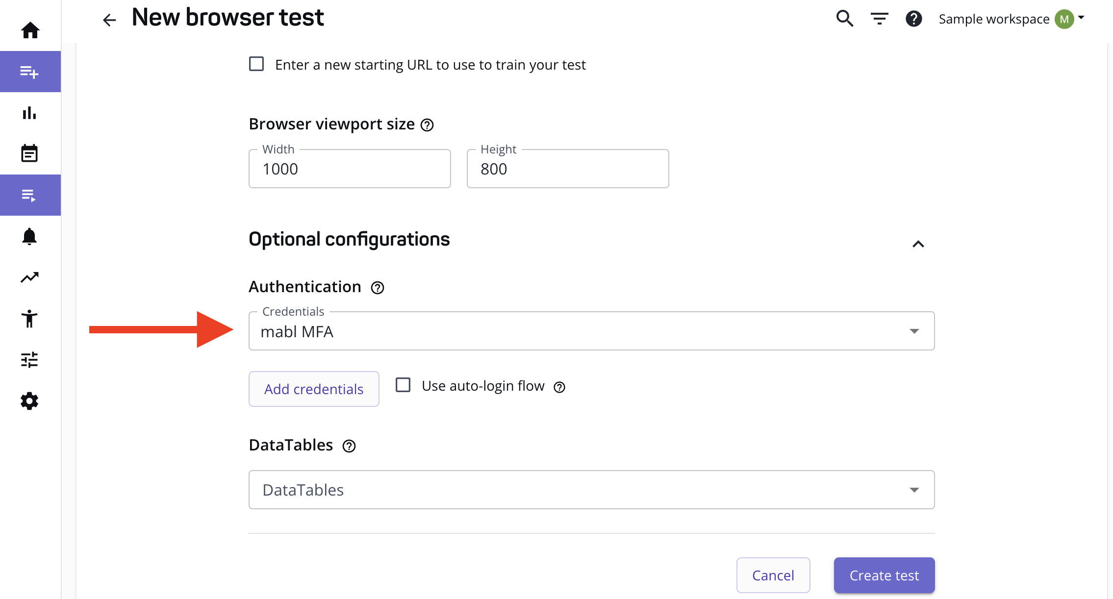Image resolution: width=1113 pixels, height=599 pixels.
Task: Check the new starting URL option
Action: point(256,64)
